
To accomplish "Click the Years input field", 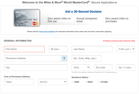I will pos(19,82).
